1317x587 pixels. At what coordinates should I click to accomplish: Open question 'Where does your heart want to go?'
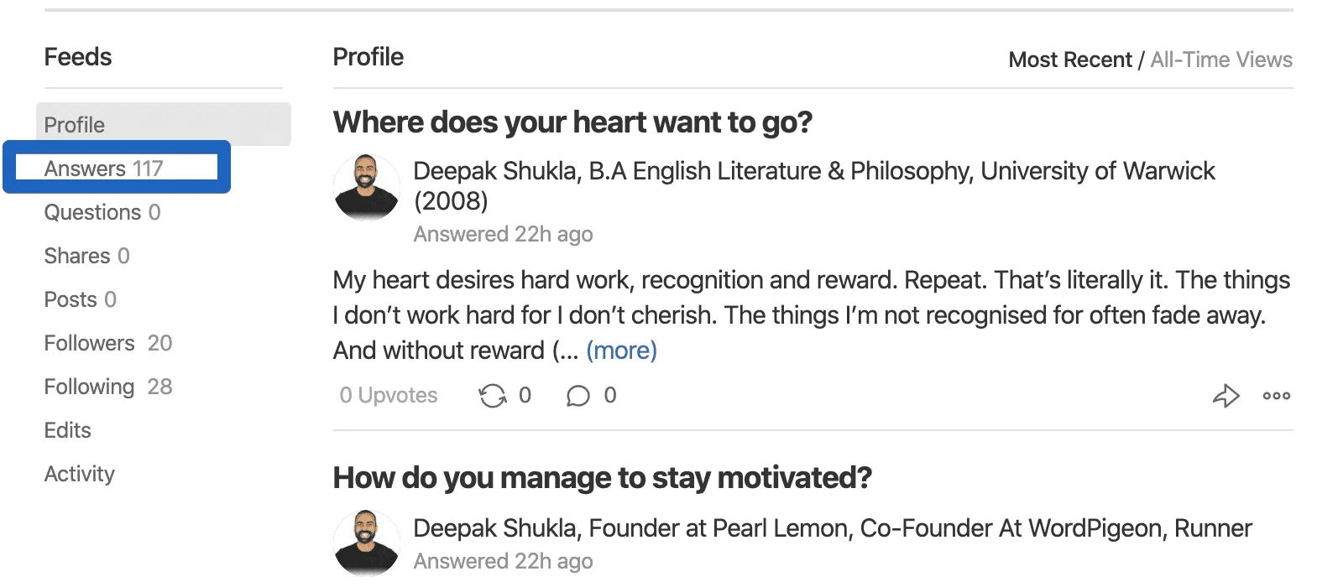[x=573, y=122]
